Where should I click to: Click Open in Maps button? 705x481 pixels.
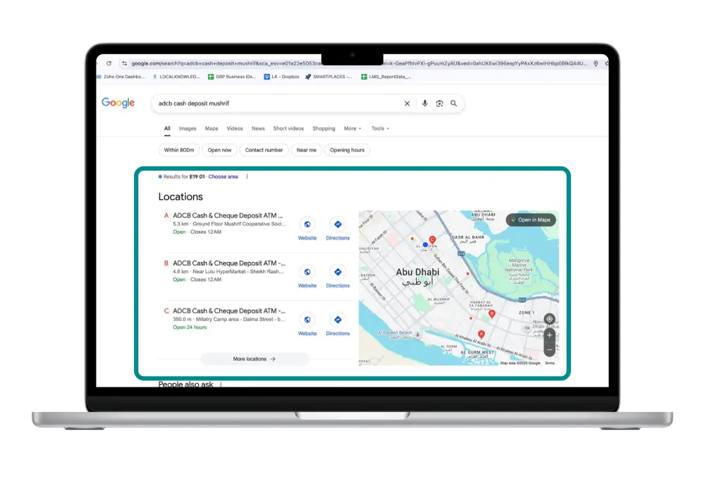click(x=531, y=220)
